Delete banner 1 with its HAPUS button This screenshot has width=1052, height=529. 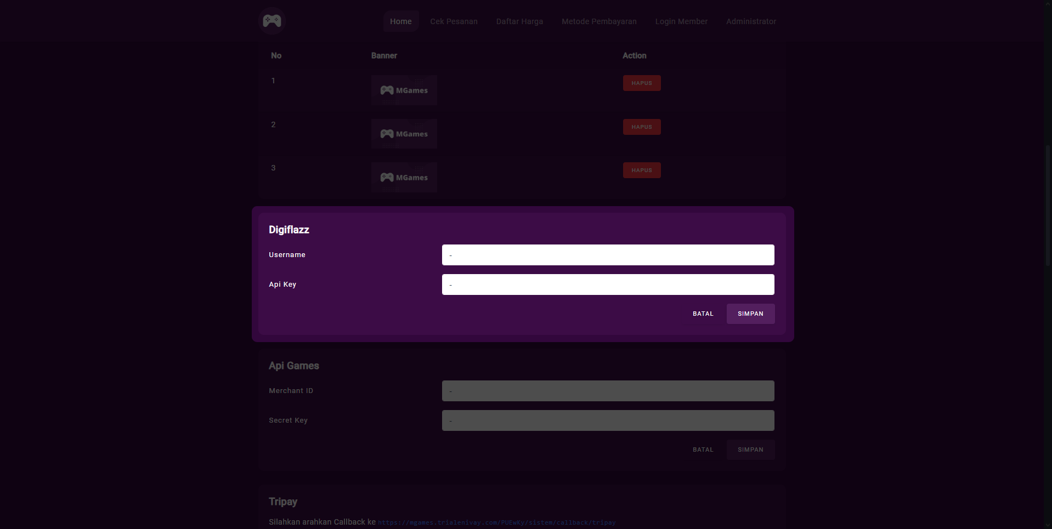pyautogui.click(x=642, y=83)
